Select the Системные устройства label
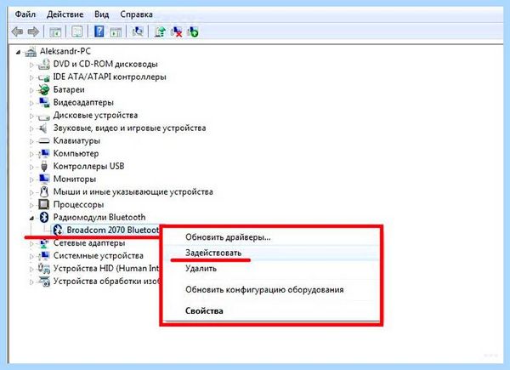 [x=99, y=255]
